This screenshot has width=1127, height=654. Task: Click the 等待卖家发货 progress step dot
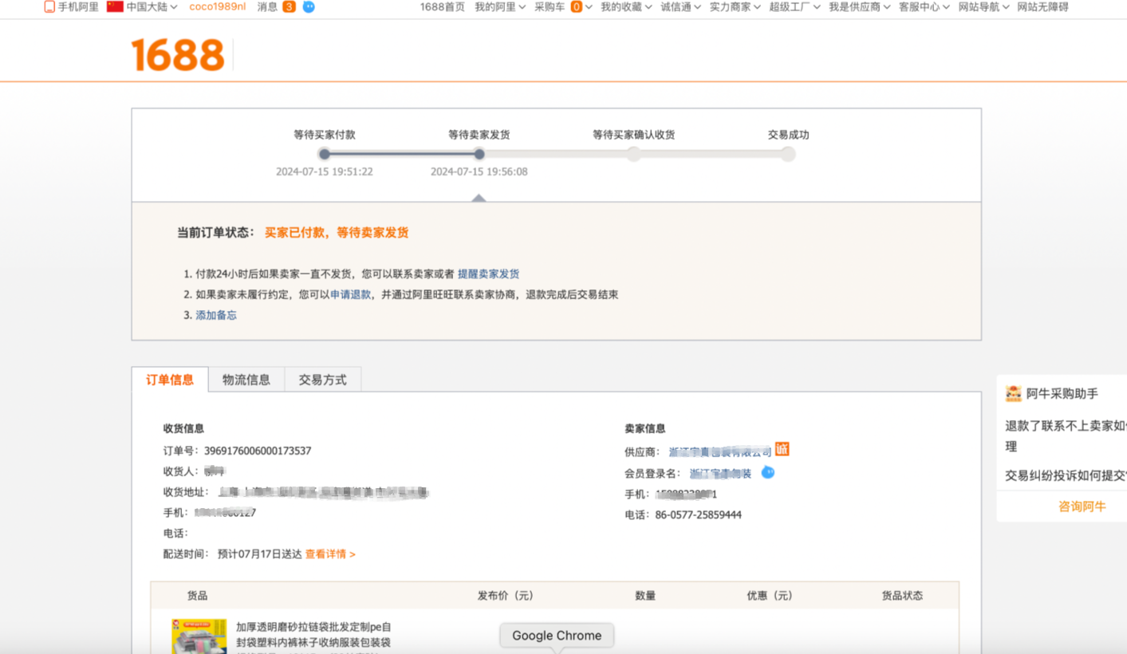tap(479, 154)
